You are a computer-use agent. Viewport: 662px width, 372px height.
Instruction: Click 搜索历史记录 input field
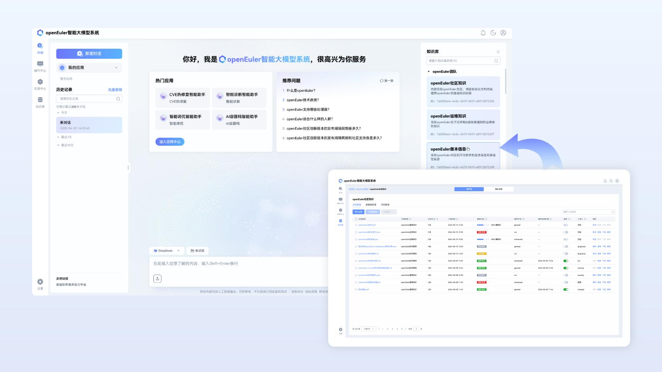click(89, 99)
